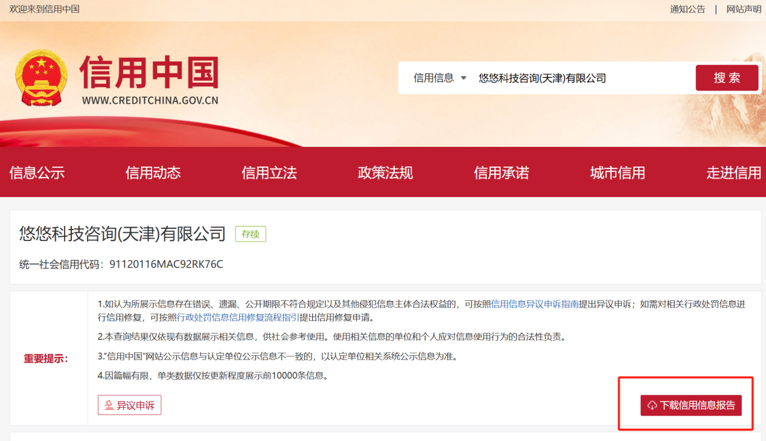Open the 信用动态 menu
Viewport: 766px width, 441px height.
tap(153, 173)
